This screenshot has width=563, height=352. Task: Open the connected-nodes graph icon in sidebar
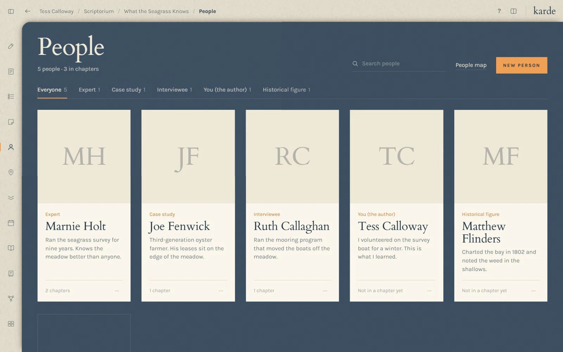click(x=11, y=298)
